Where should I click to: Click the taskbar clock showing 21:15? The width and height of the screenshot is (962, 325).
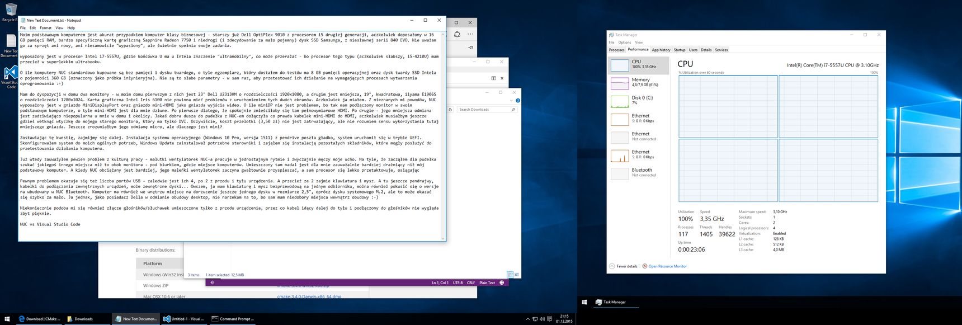[x=564, y=319]
